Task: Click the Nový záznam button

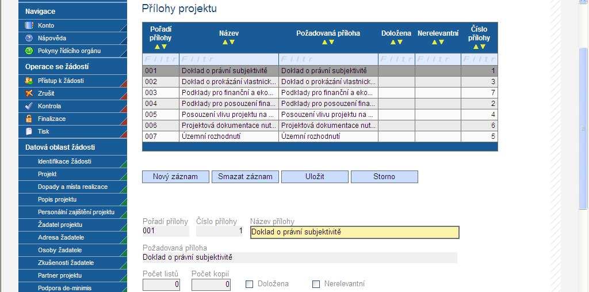Action: [x=175, y=177]
